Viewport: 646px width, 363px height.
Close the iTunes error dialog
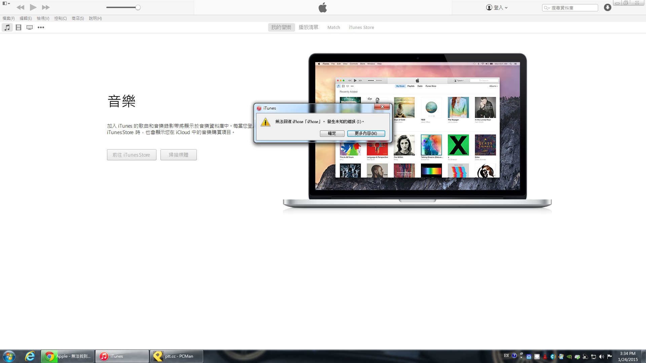382,107
